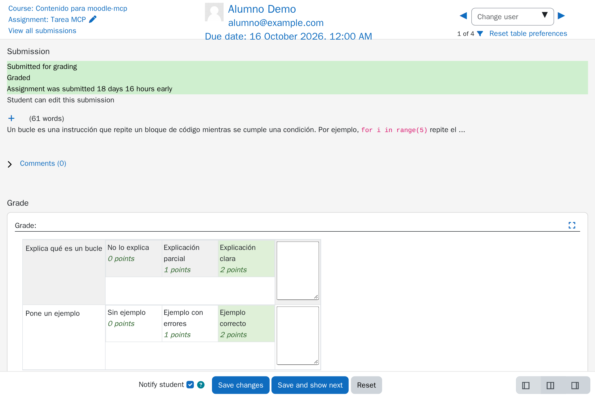Viewport: 595px width, 399px height.
Task: Click the 'Submitted for grading' status text
Action: tap(42, 66)
